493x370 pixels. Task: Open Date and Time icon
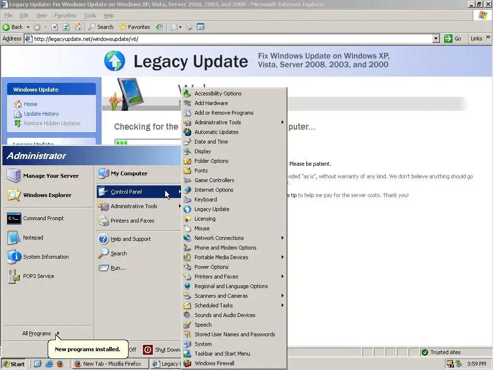pyautogui.click(x=187, y=142)
